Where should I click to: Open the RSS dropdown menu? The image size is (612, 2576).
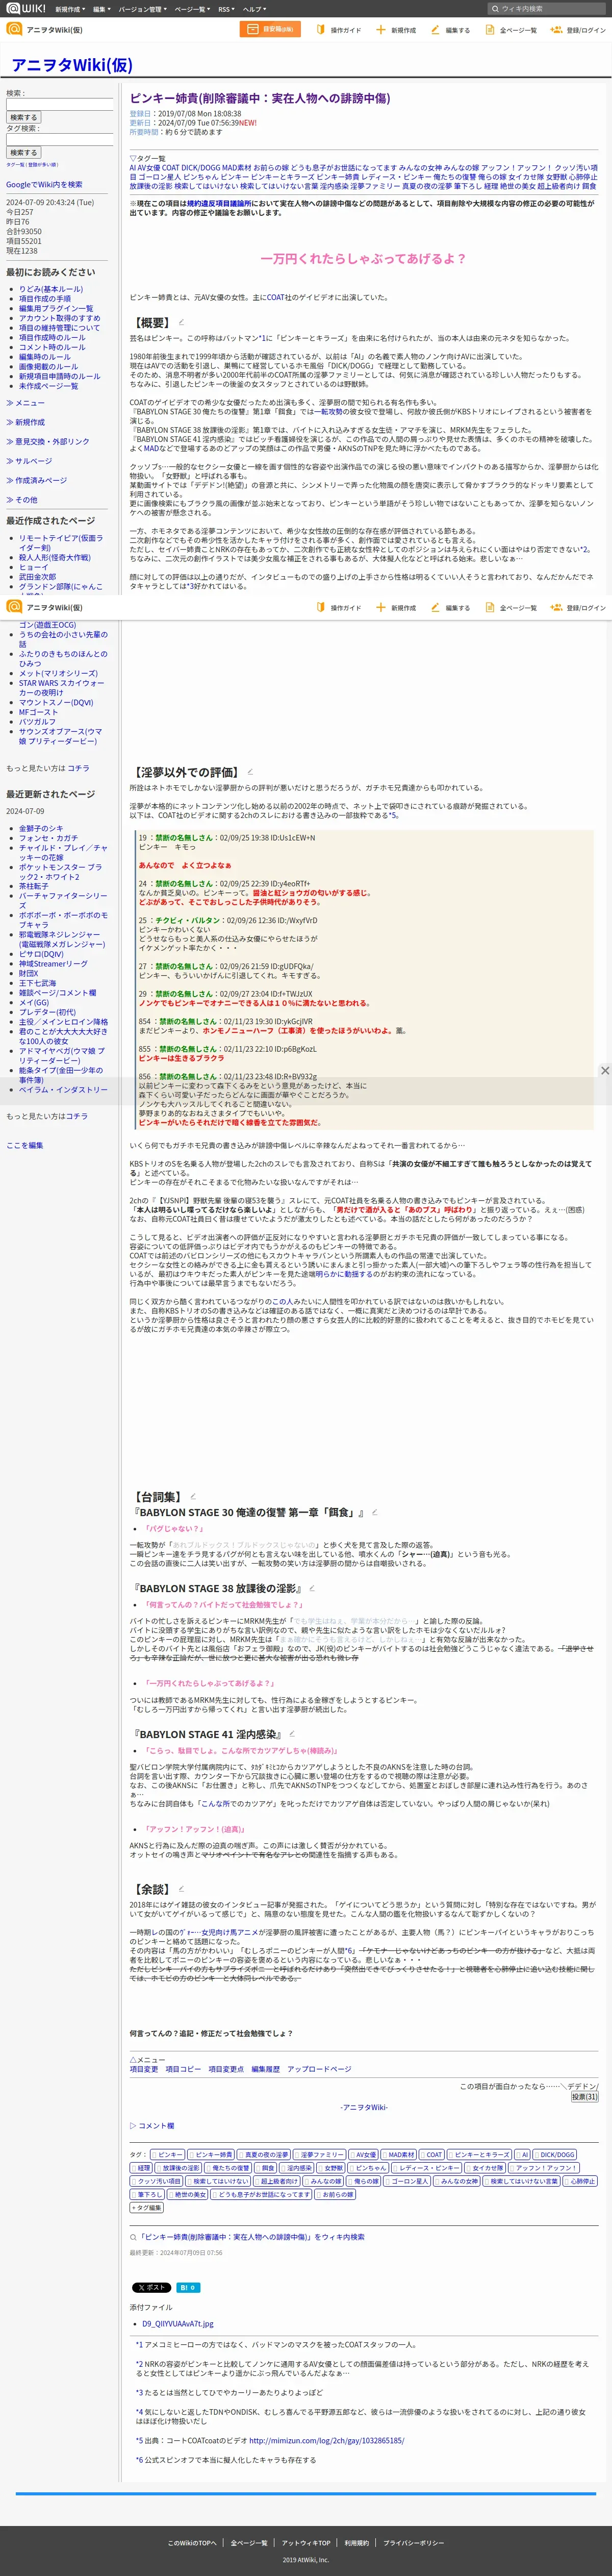click(x=227, y=9)
